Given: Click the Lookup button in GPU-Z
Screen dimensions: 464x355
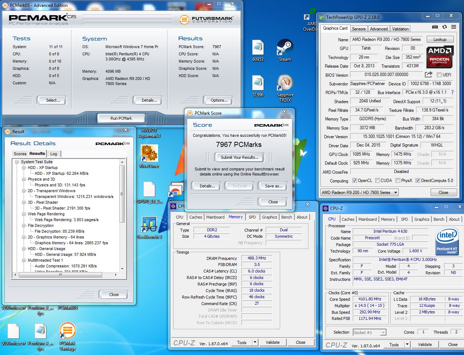Looking at the screenshot, I should tap(440, 39).
